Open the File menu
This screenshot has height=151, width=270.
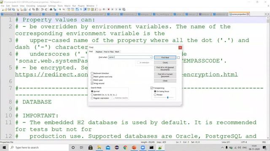3,6
